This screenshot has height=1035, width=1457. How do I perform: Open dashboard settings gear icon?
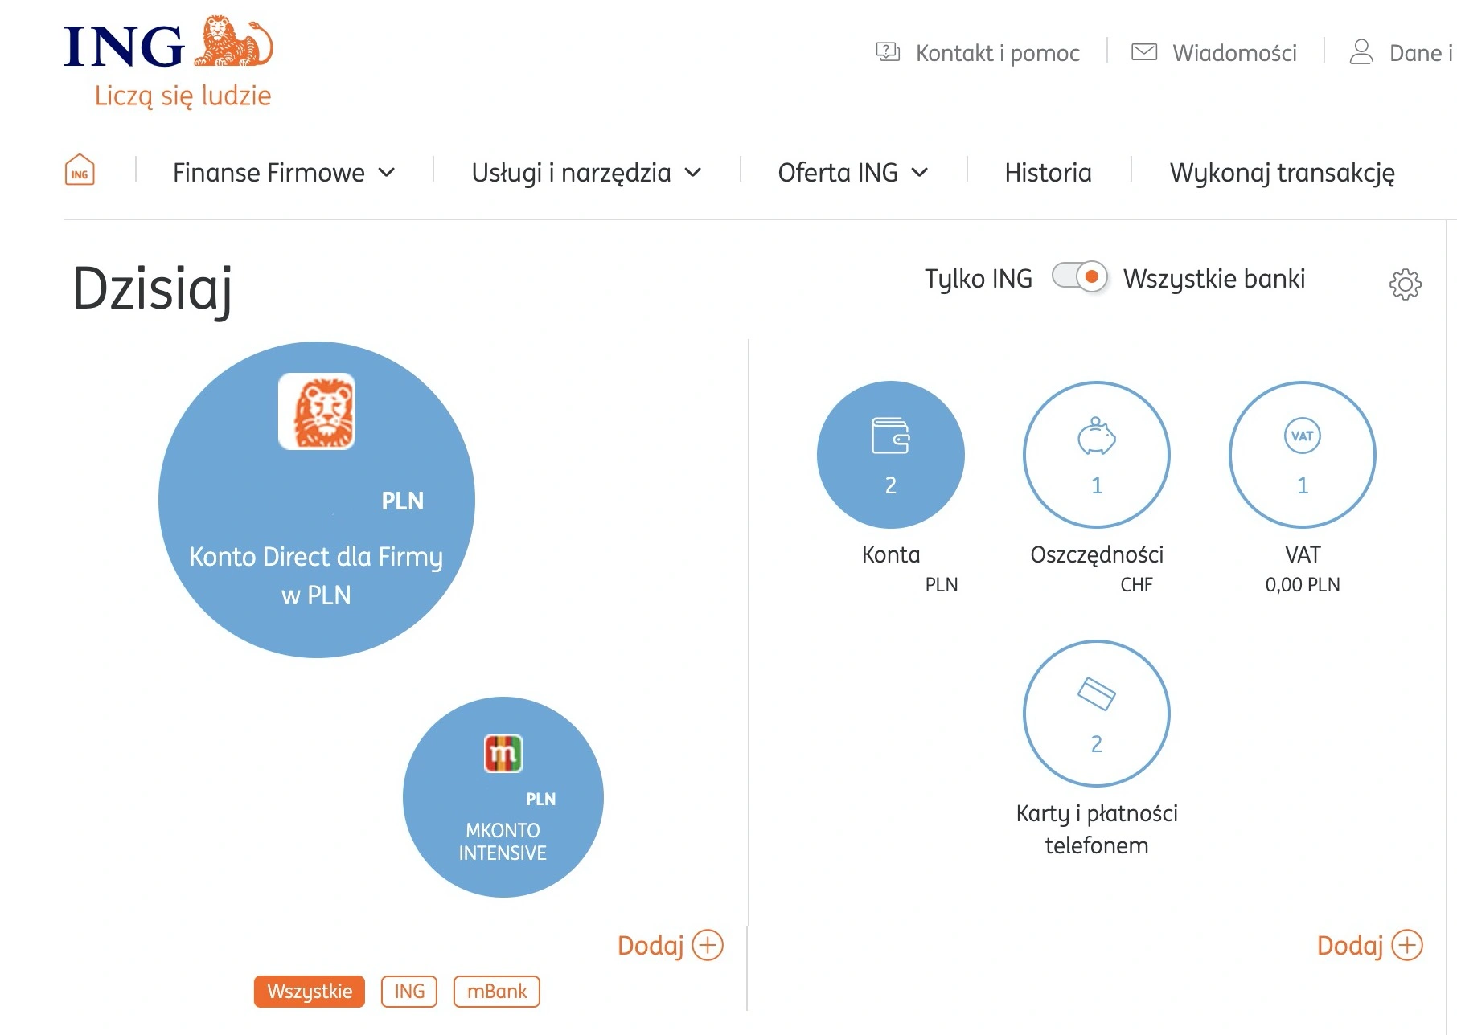coord(1405,284)
